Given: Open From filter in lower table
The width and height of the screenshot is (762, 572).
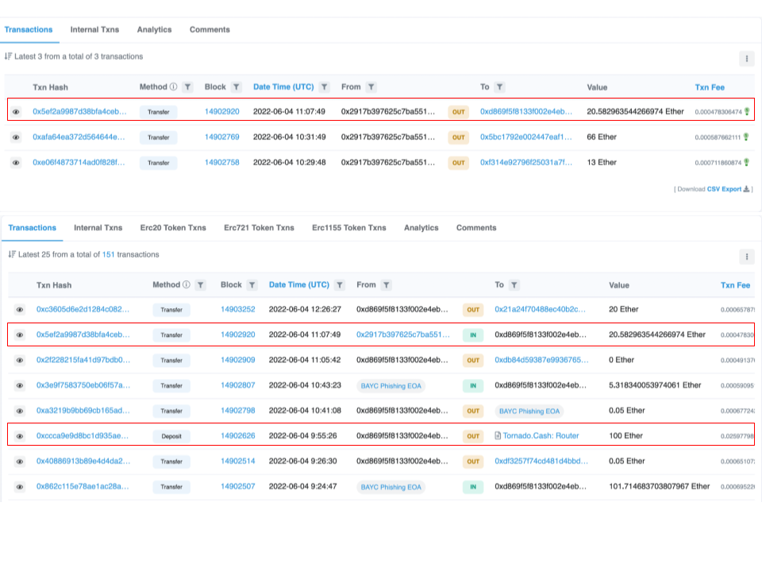Looking at the screenshot, I should [x=387, y=285].
